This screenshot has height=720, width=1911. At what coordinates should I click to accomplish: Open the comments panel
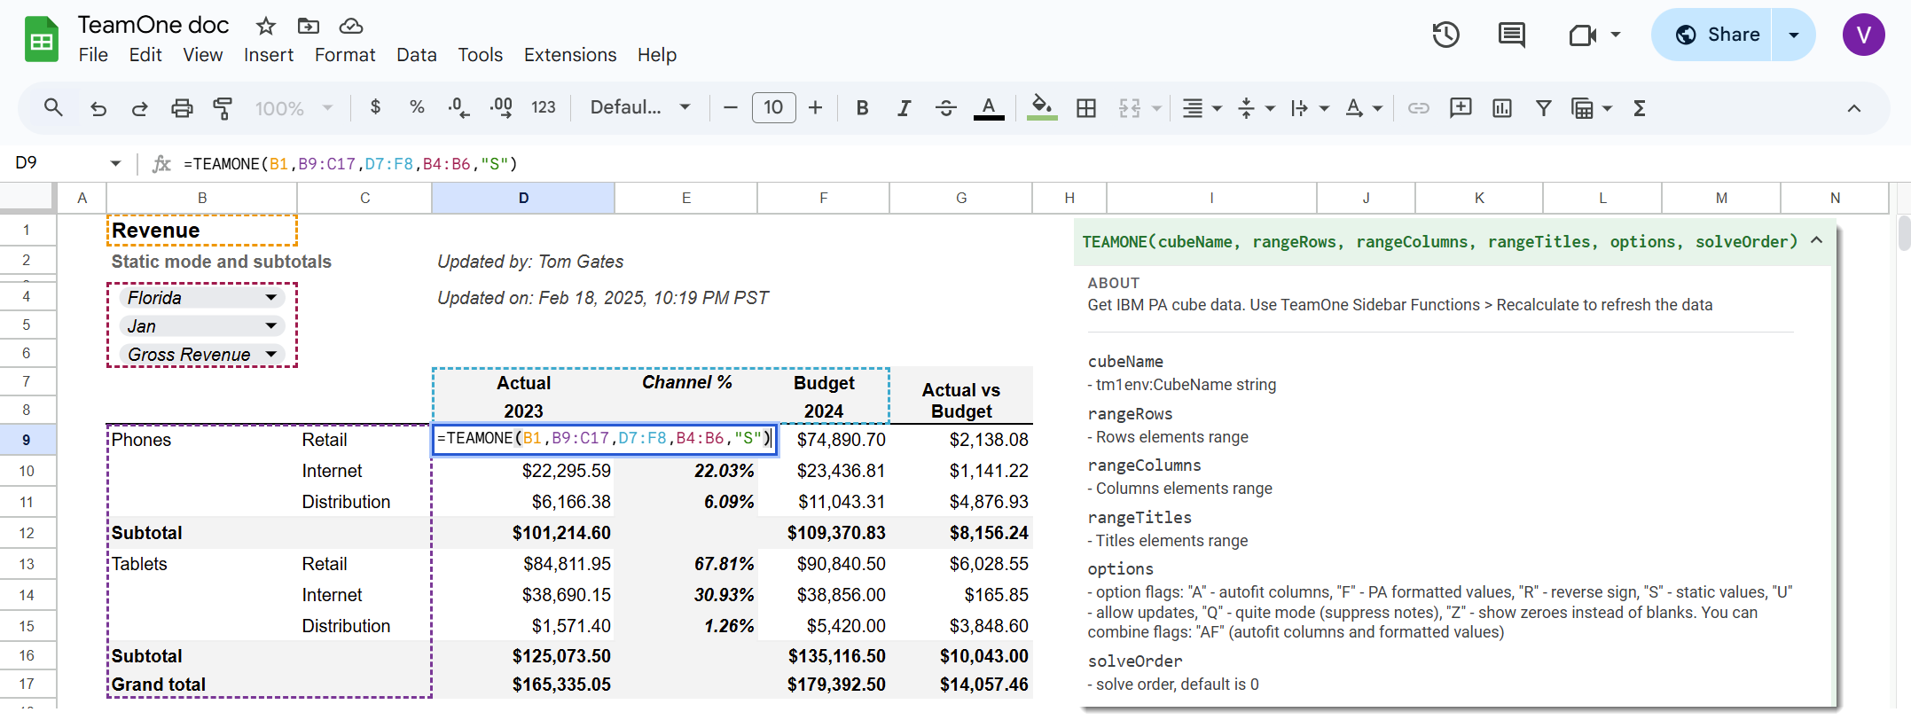[1512, 35]
